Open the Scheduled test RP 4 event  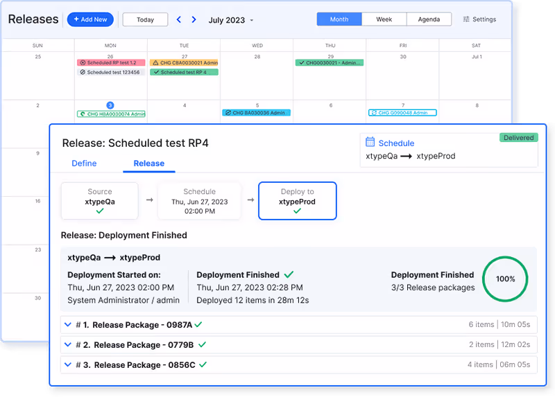click(x=184, y=72)
